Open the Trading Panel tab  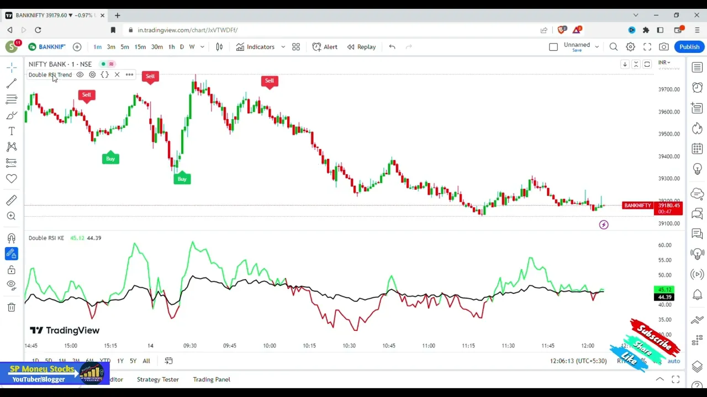[x=212, y=379]
